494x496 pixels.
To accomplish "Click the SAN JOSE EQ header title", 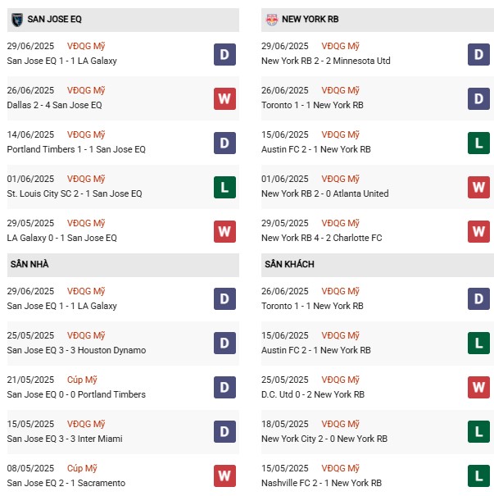I will coord(55,19).
